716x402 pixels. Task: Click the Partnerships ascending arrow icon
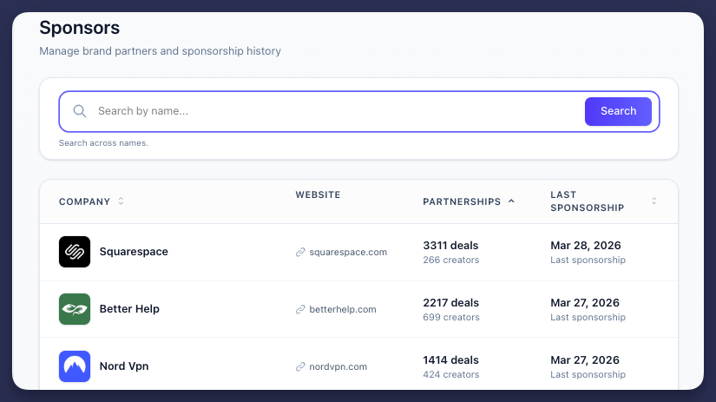[x=511, y=201]
